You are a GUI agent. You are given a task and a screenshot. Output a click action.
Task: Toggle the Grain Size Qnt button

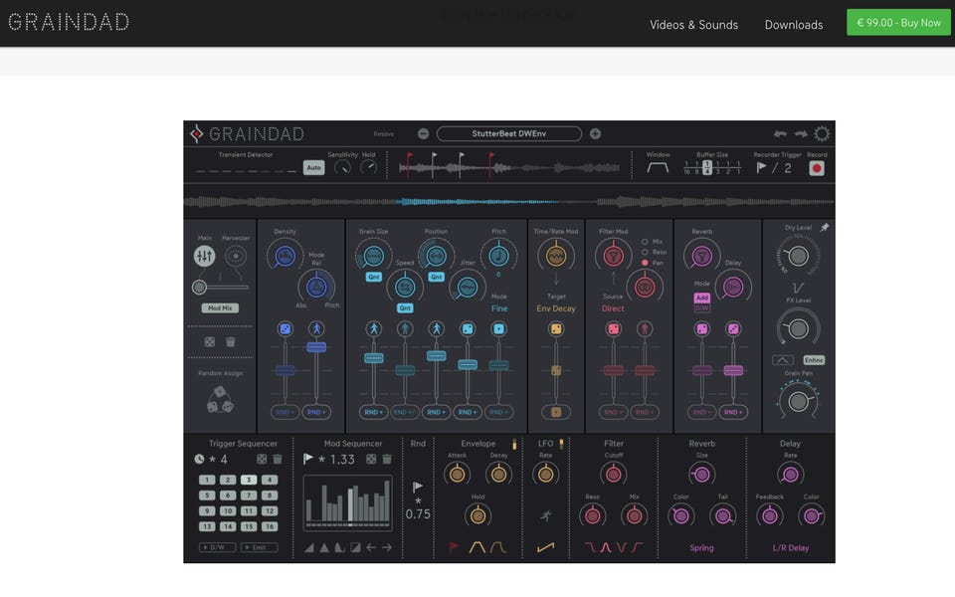point(373,277)
